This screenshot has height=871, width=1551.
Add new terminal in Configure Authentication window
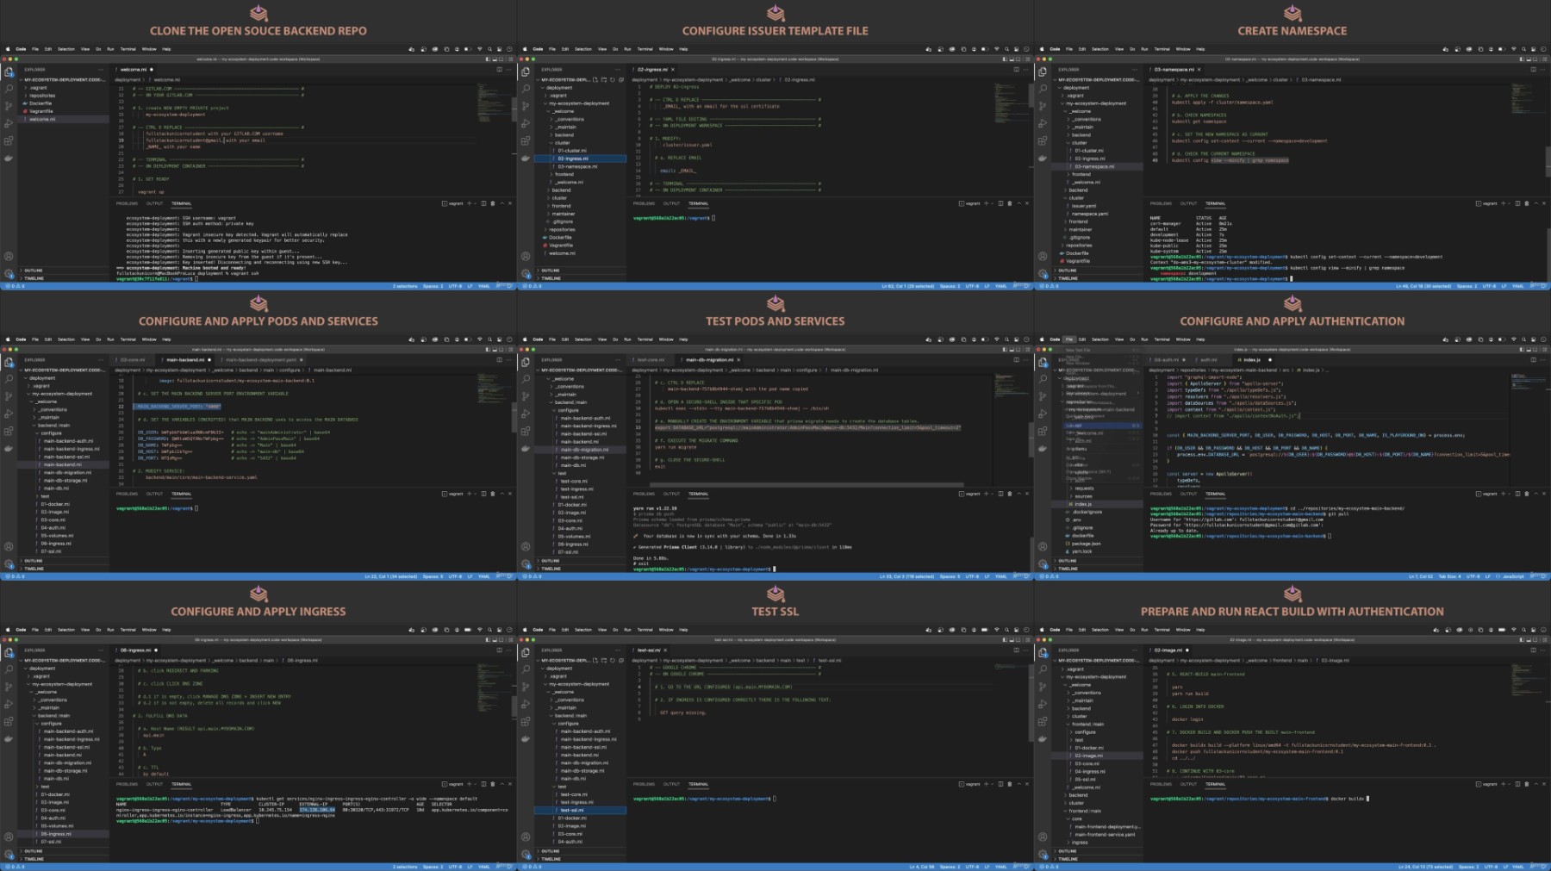pyautogui.click(x=1504, y=494)
